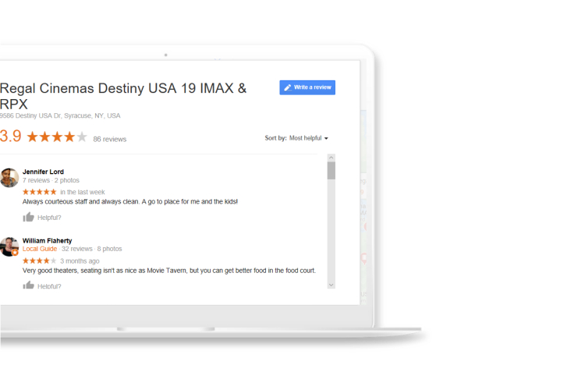Click the address 9586 Destiny USA Dr

tap(60, 115)
